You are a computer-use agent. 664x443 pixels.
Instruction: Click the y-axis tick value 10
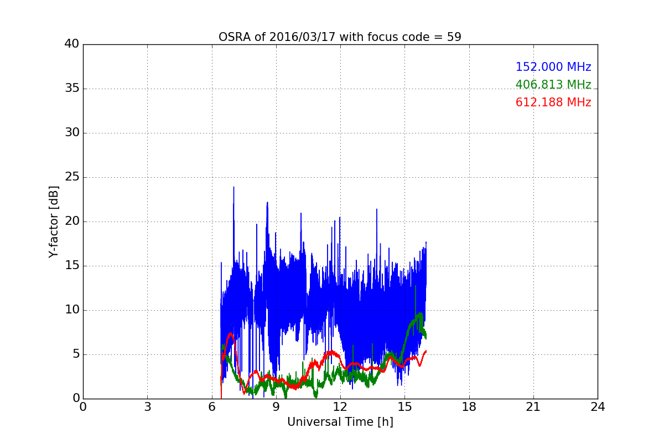(x=72, y=310)
